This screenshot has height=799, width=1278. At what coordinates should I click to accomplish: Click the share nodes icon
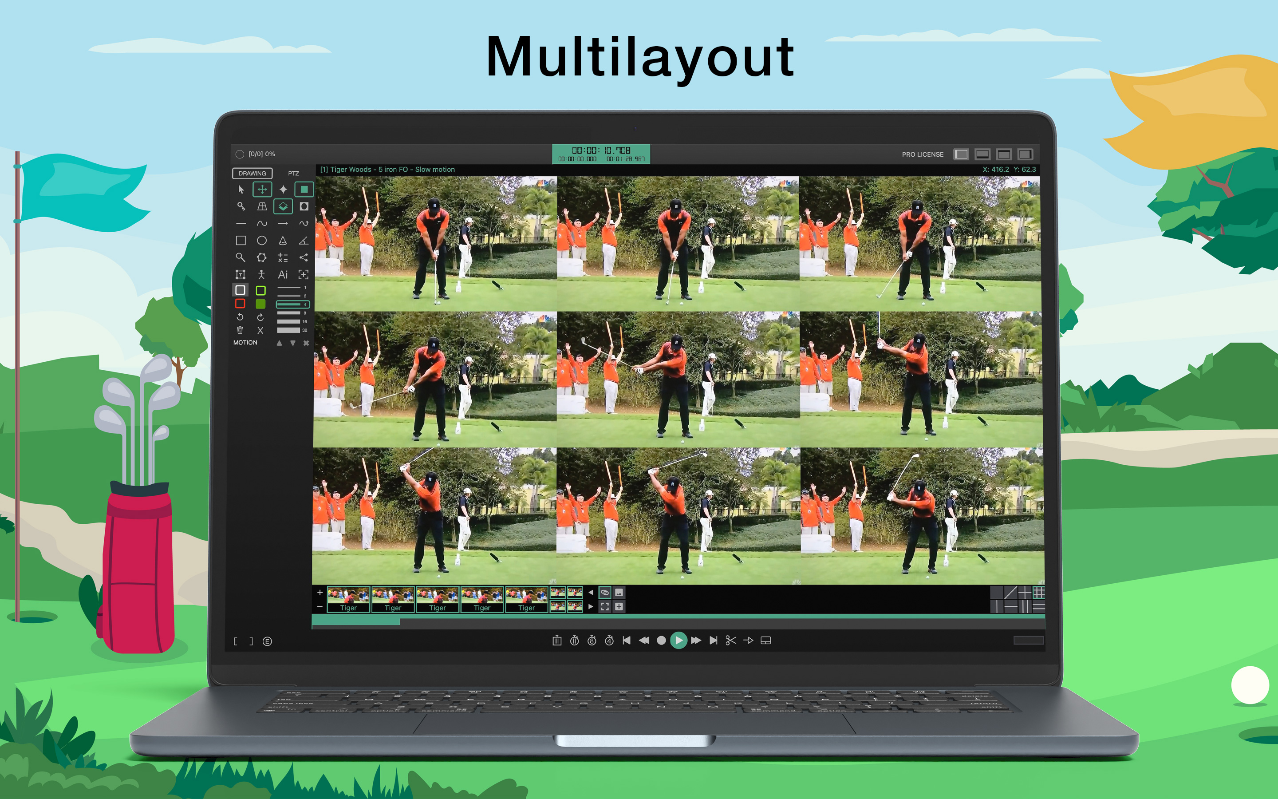click(304, 257)
